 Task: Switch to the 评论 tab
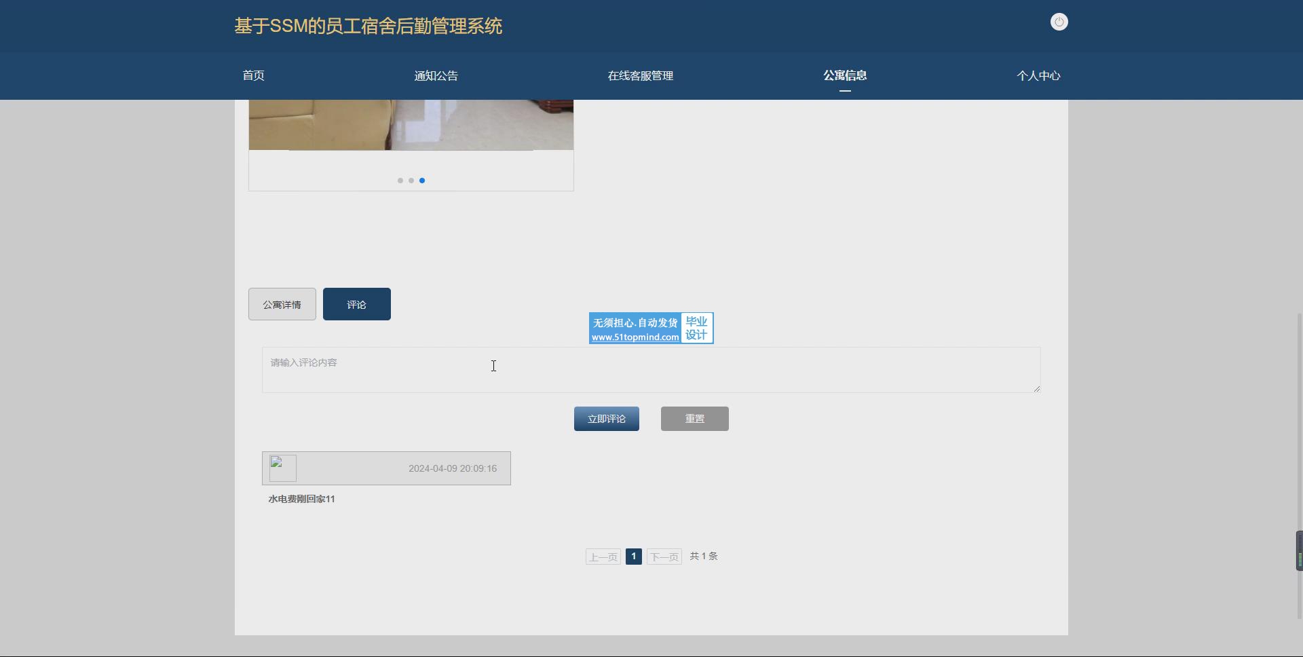pyautogui.click(x=357, y=304)
